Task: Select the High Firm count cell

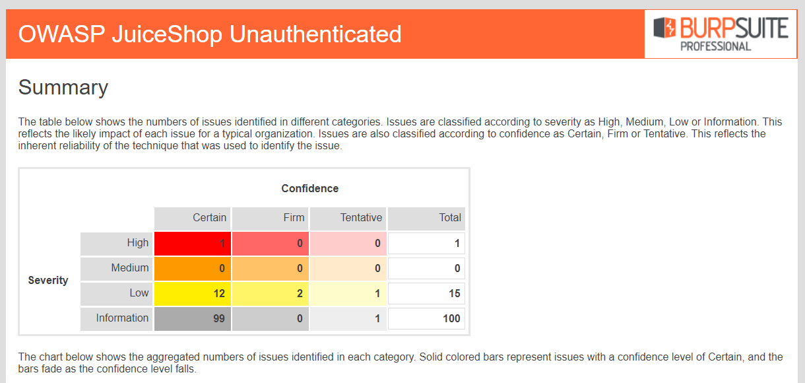Action: 270,243
